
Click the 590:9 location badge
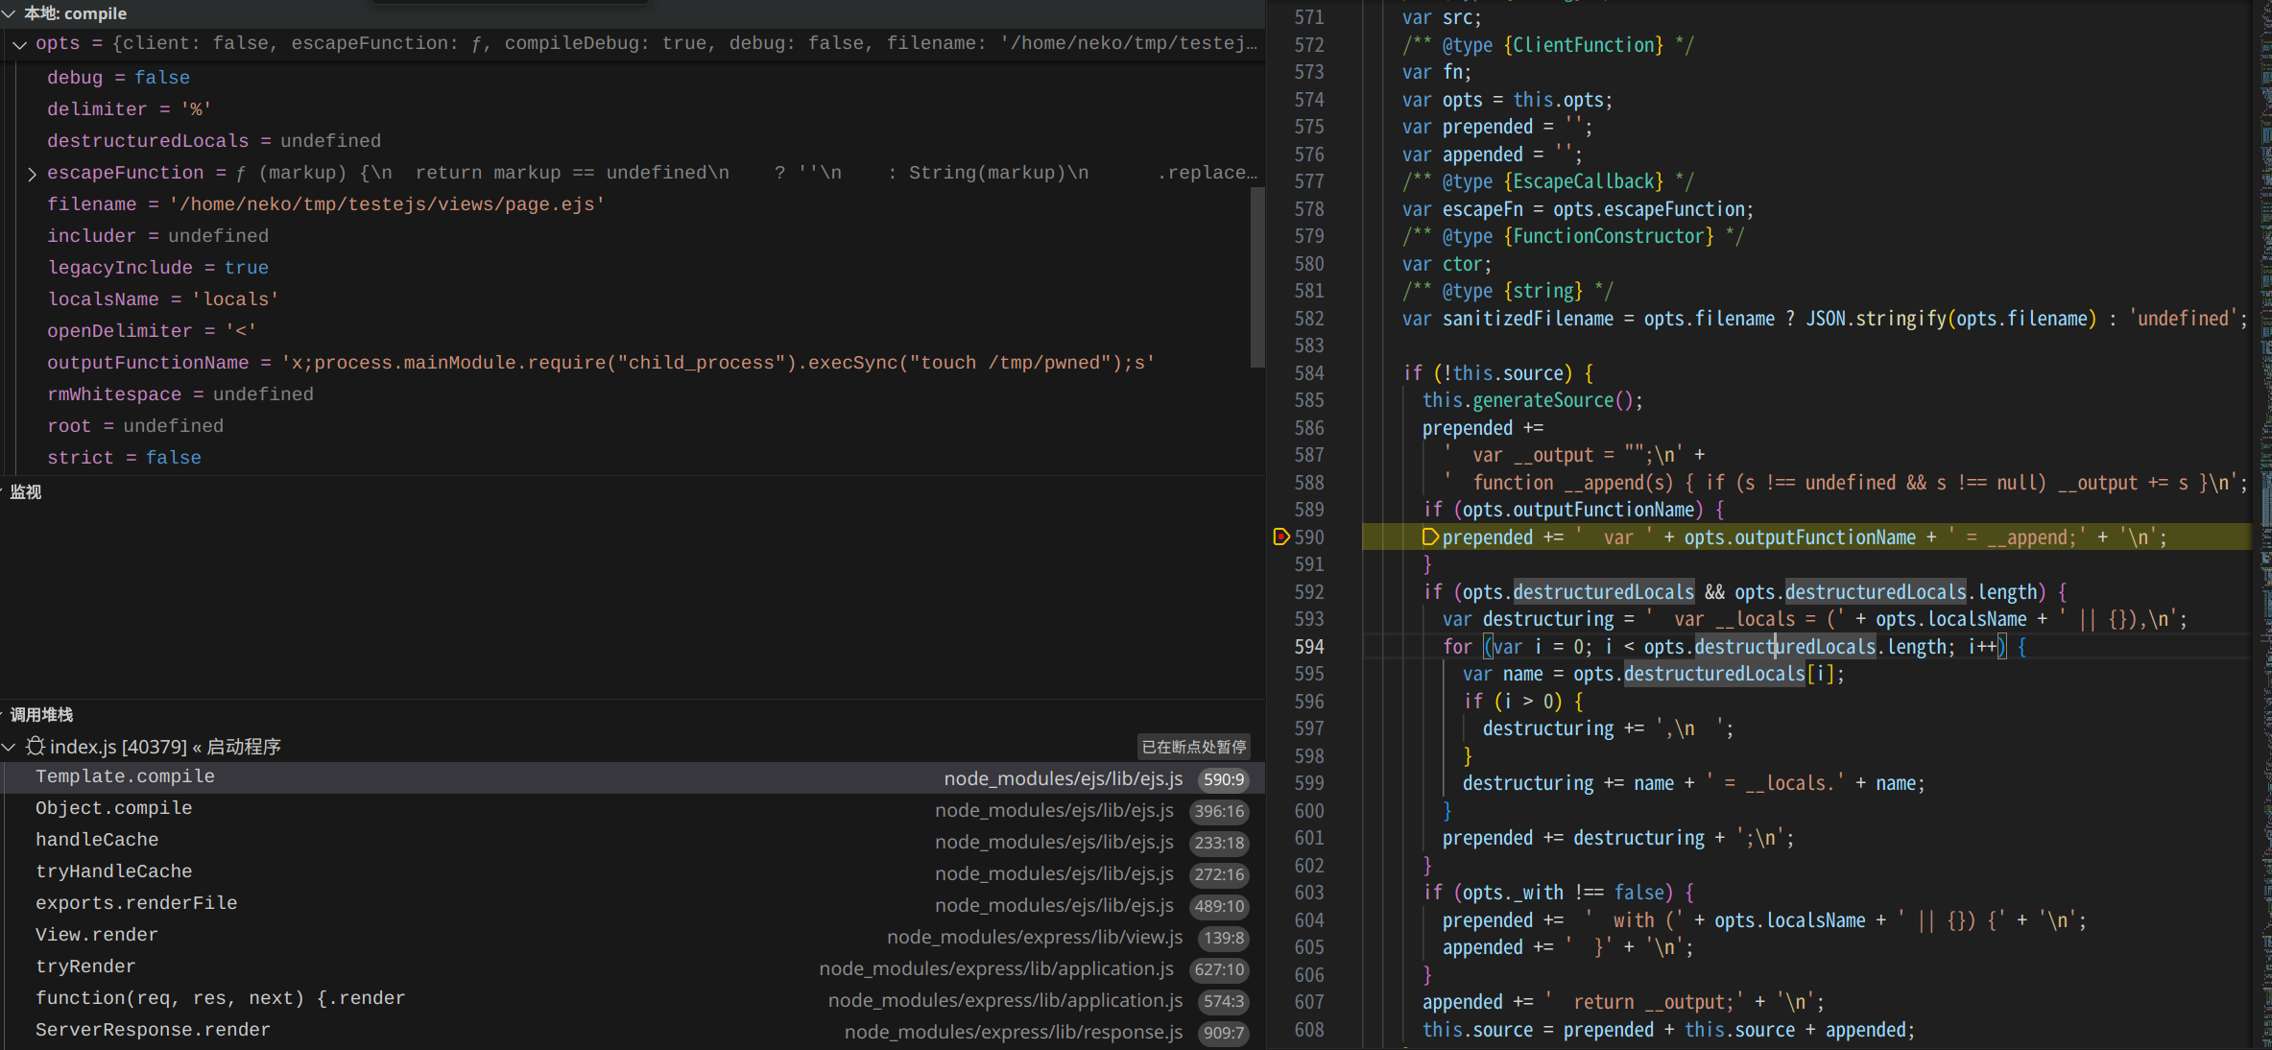click(x=1223, y=779)
